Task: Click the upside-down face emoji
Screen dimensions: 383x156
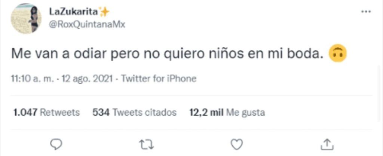Action: click(x=338, y=54)
